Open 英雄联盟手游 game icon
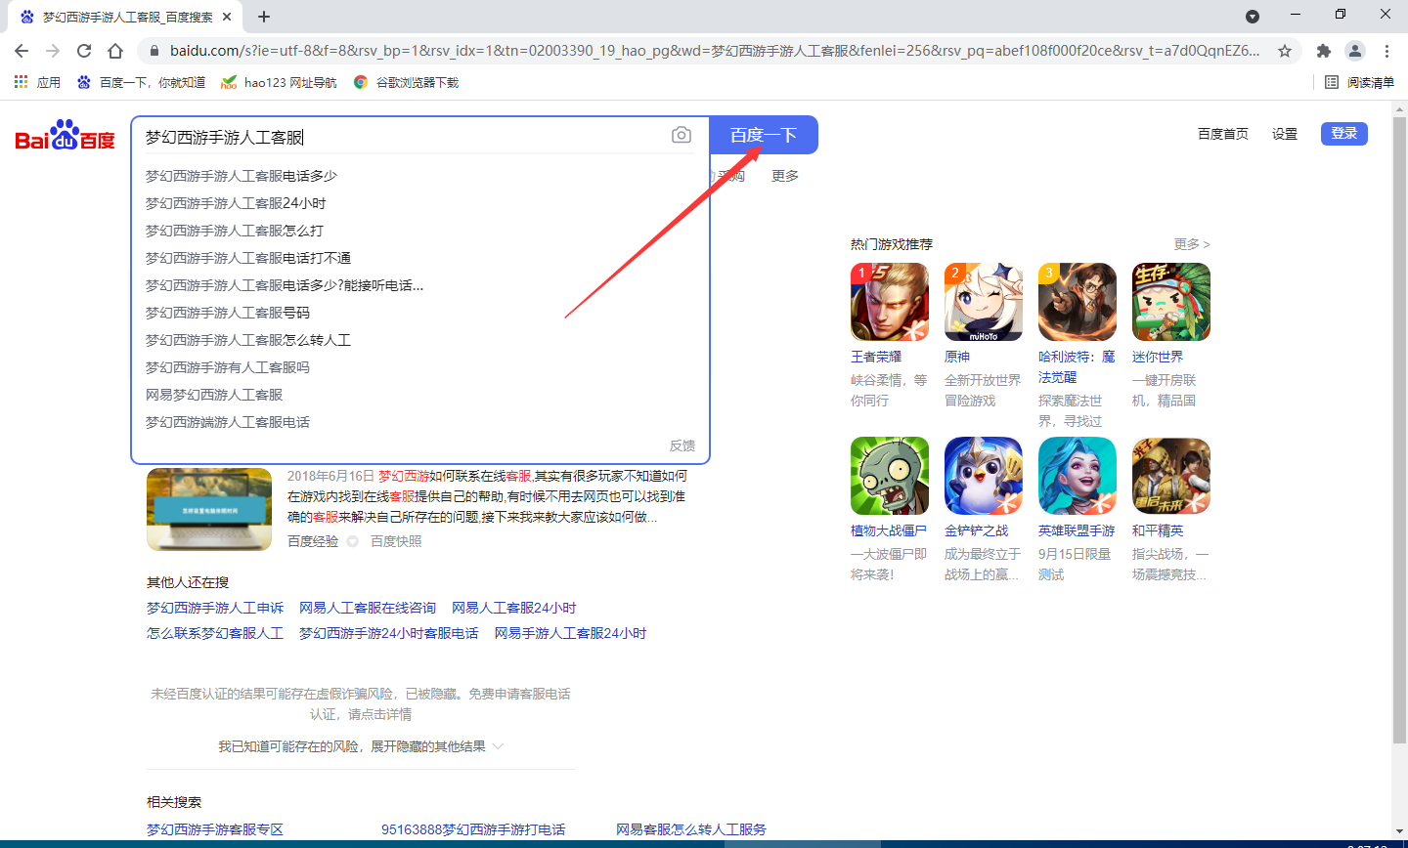 coord(1078,476)
